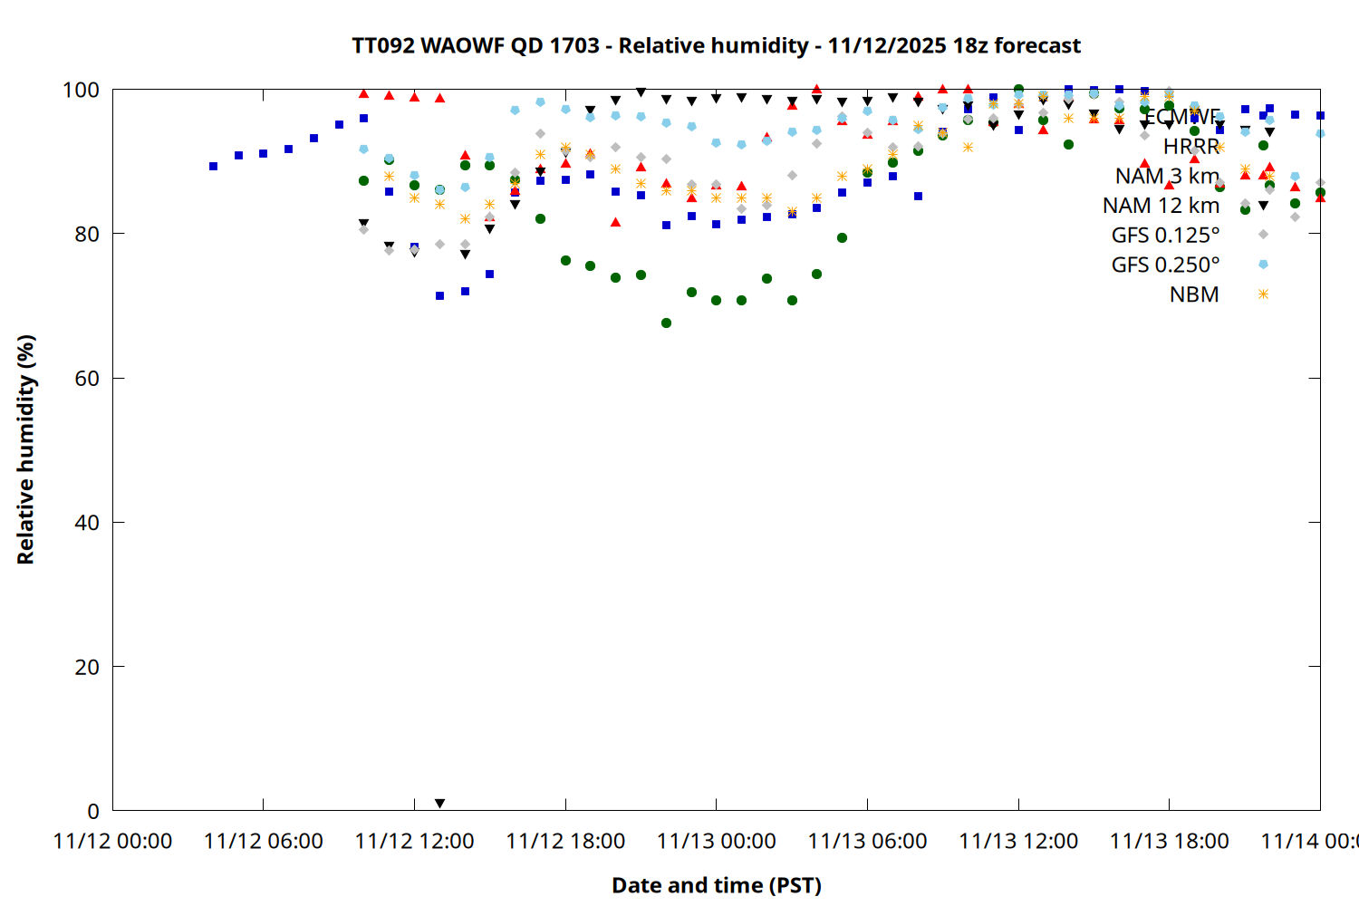Click the 60 value on the y-axis
The width and height of the screenshot is (1359, 906).
[87, 379]
